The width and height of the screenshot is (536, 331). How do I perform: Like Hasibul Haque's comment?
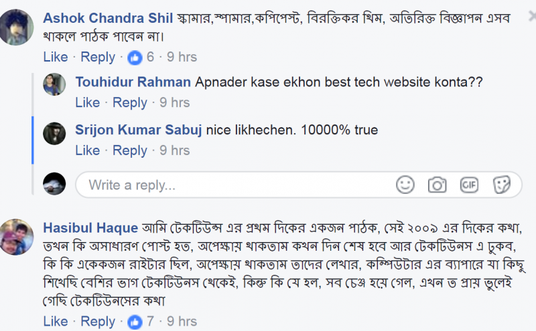click(56, 322)
